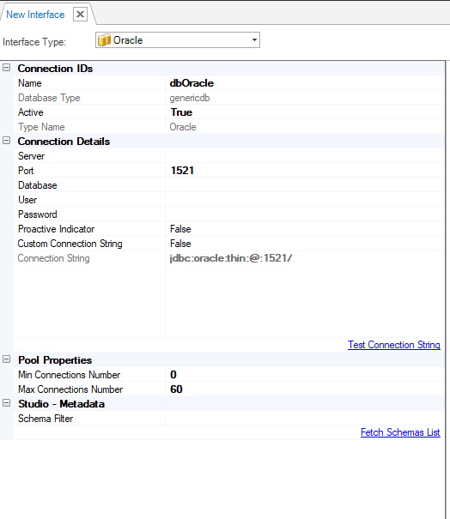
Task: Click the Name field showing dbOracle
Action: point(305,83)
